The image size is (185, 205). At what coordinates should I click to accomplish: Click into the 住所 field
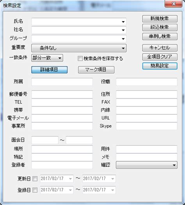pyautogui.click(x=147, y=94)
